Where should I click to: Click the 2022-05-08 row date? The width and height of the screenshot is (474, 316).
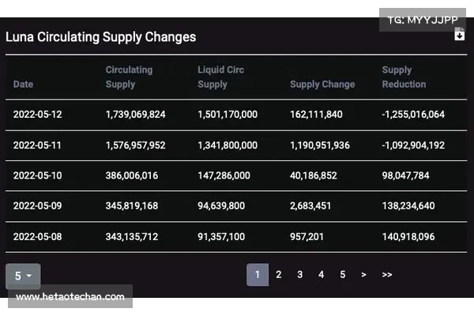point(37,237)
